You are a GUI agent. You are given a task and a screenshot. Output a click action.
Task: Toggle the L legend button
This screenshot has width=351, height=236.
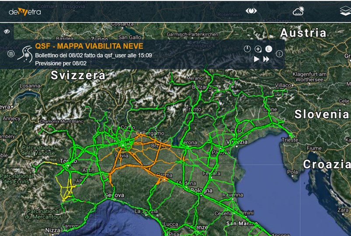pyautogui.click(x=268, y=49)
